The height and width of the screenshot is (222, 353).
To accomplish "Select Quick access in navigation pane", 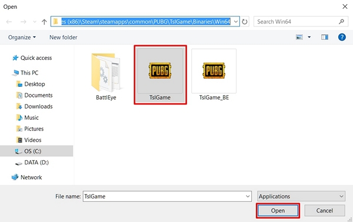I will 32,58.
